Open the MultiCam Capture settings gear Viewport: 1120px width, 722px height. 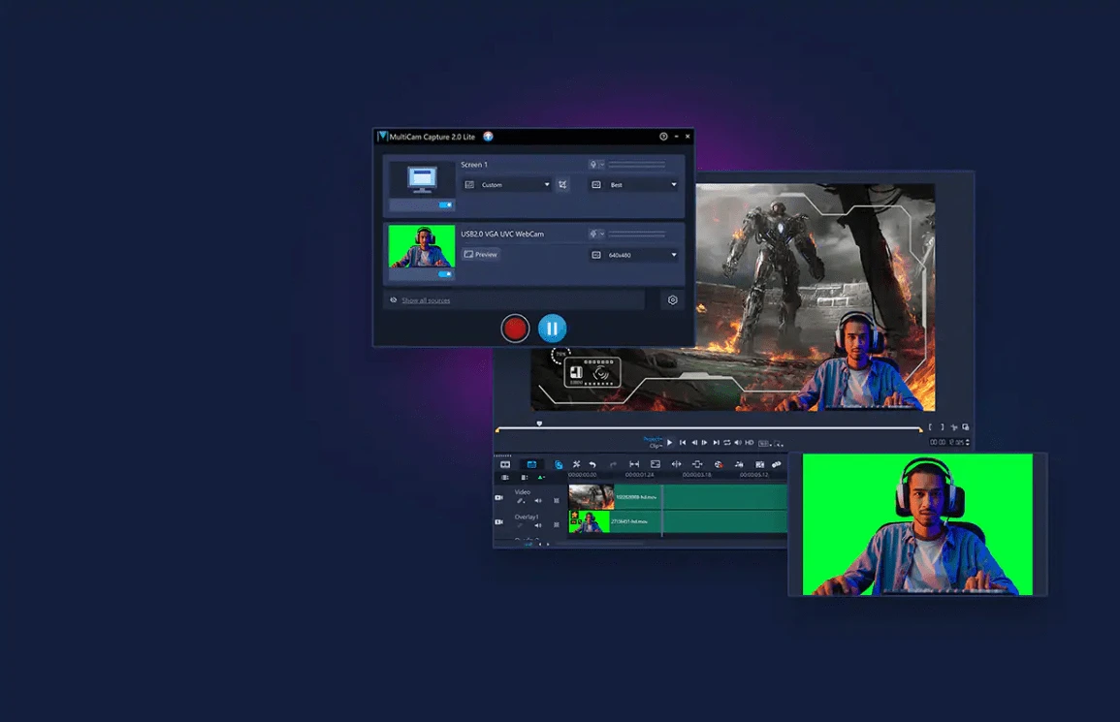click(x=672, y=300)
